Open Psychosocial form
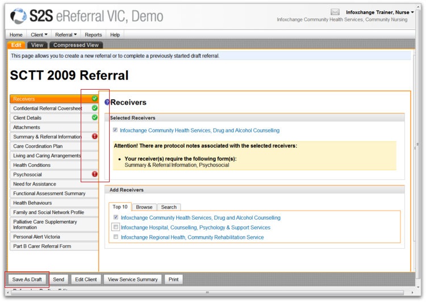 tap(54, 174)
